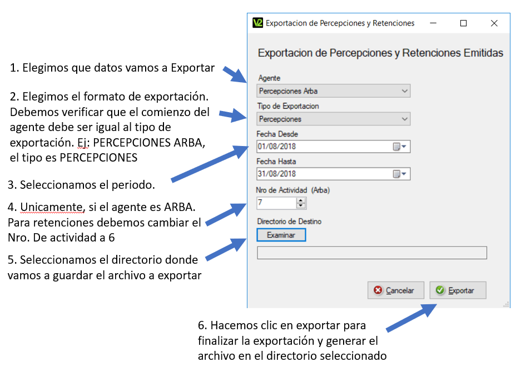
Task: Click the Exportar button
Action: [458, 290]
